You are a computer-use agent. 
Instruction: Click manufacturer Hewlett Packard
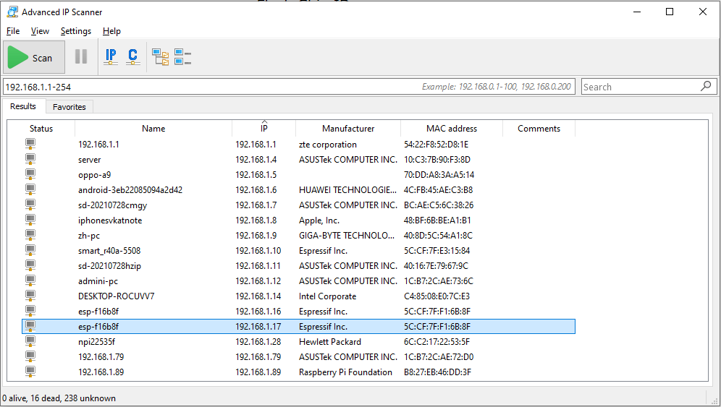[x=329, y=342]
